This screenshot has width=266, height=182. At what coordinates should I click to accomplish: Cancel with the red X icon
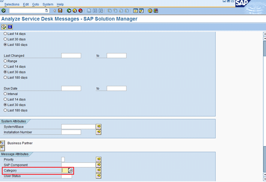[x=81, y=11]
